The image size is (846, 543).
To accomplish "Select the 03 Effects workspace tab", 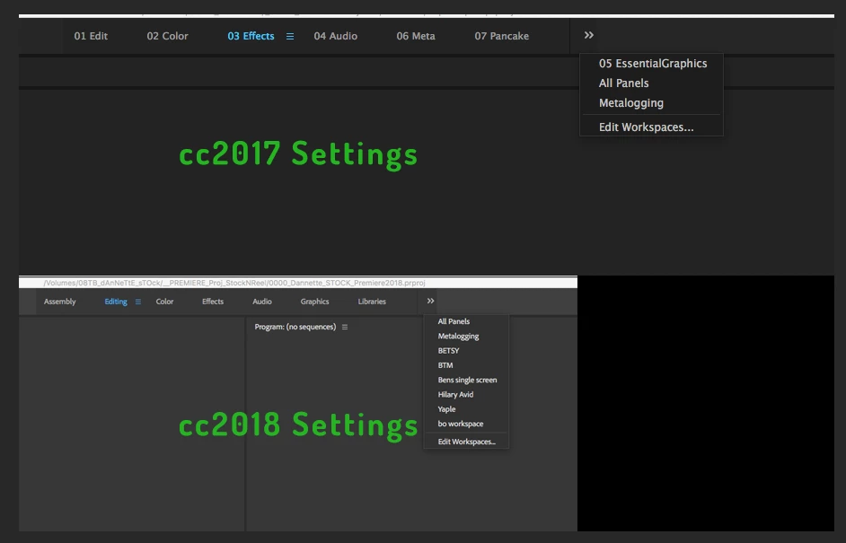I will pos(251,36).
